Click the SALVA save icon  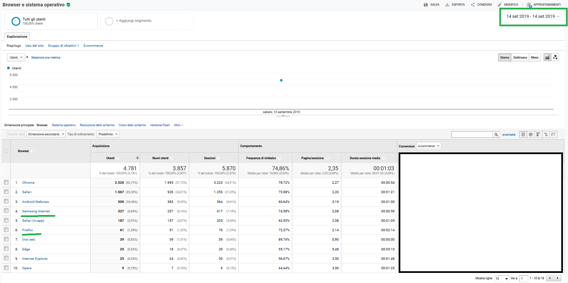click(426, 5)
